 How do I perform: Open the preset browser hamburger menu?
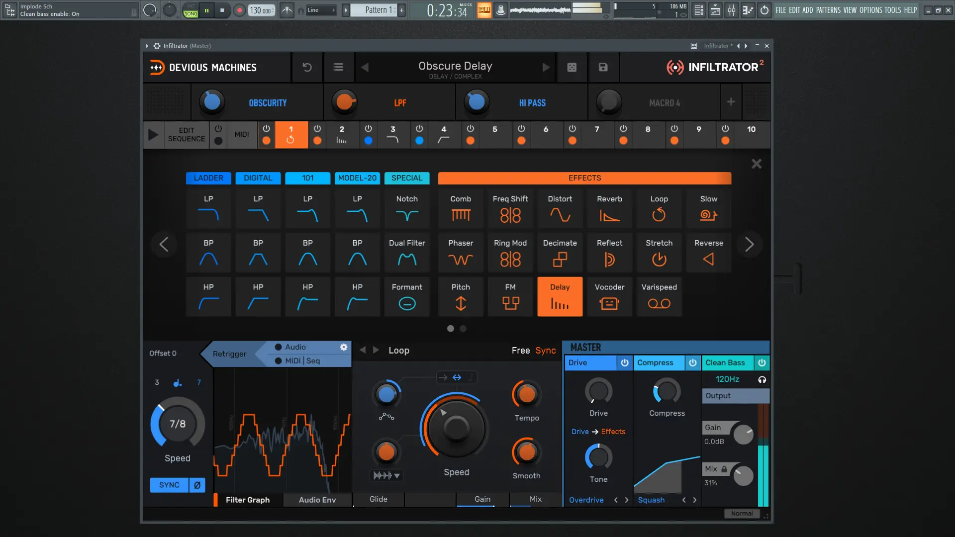(x=338, y=67)
